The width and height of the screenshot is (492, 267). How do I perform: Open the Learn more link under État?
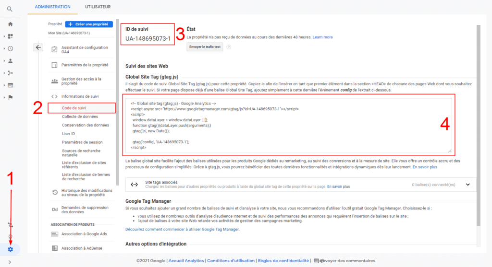(x=322, y=37)
